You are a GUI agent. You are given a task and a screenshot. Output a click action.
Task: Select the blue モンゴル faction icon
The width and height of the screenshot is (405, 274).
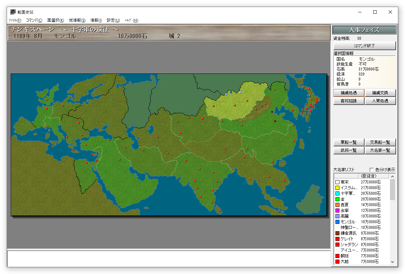(x=337, y=222)
